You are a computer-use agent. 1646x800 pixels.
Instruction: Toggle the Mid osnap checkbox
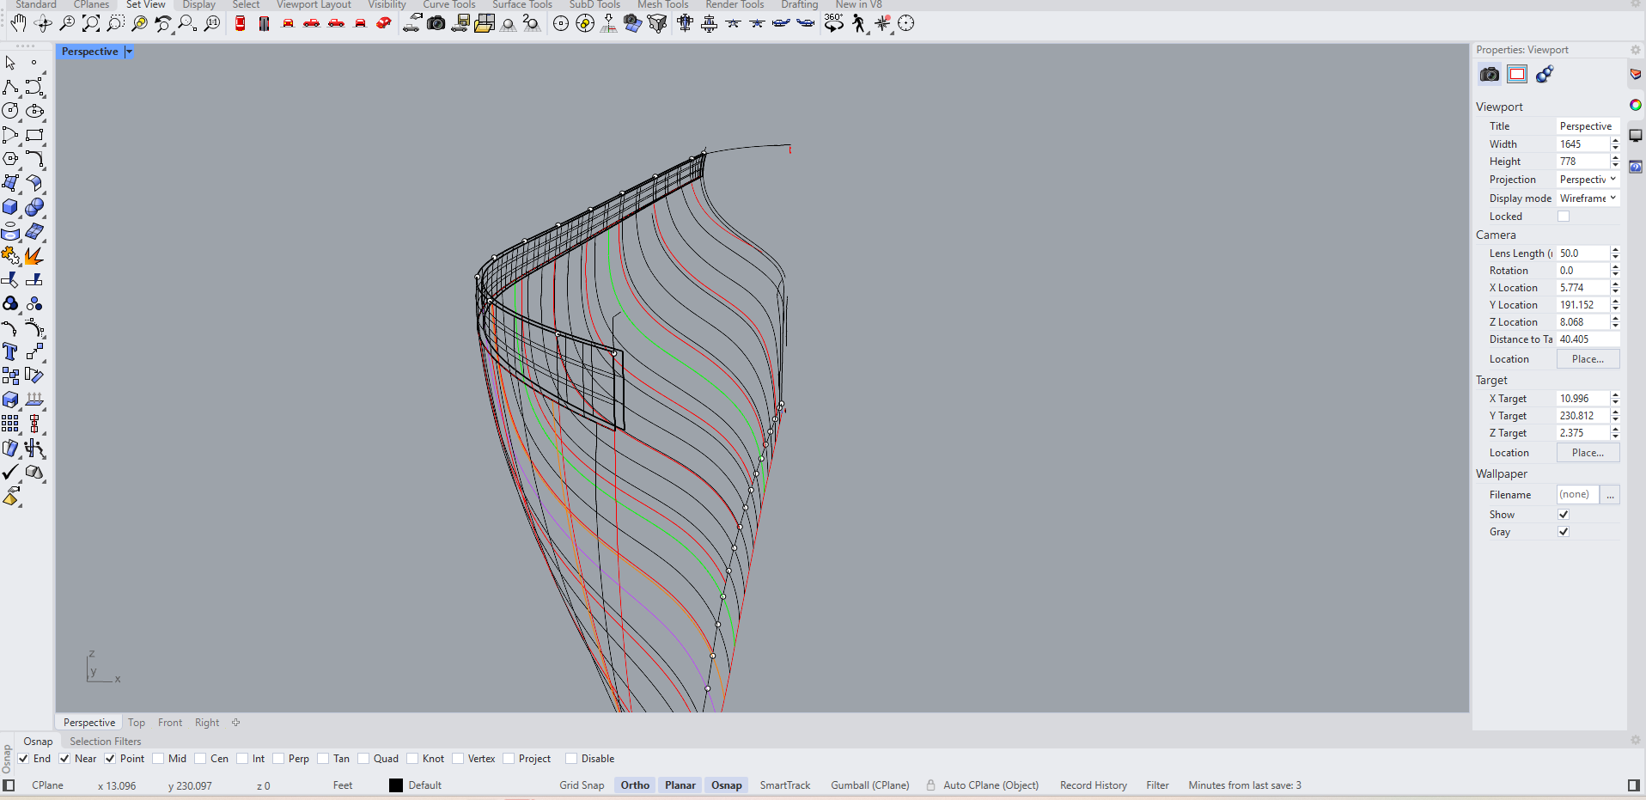[x=158, y=759]
